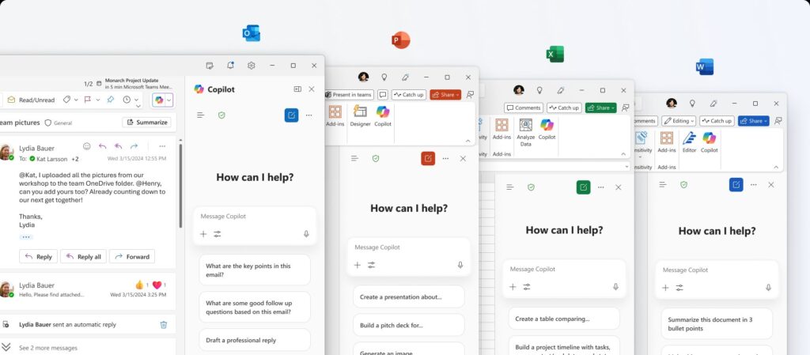Click Summarize on the email thread
810x355 pixels.
pyautogui.click(x=147, y=123)
